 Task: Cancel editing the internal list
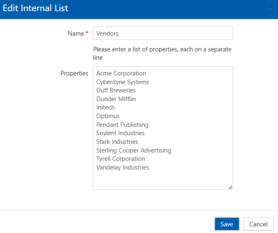(x=258, y=224)
